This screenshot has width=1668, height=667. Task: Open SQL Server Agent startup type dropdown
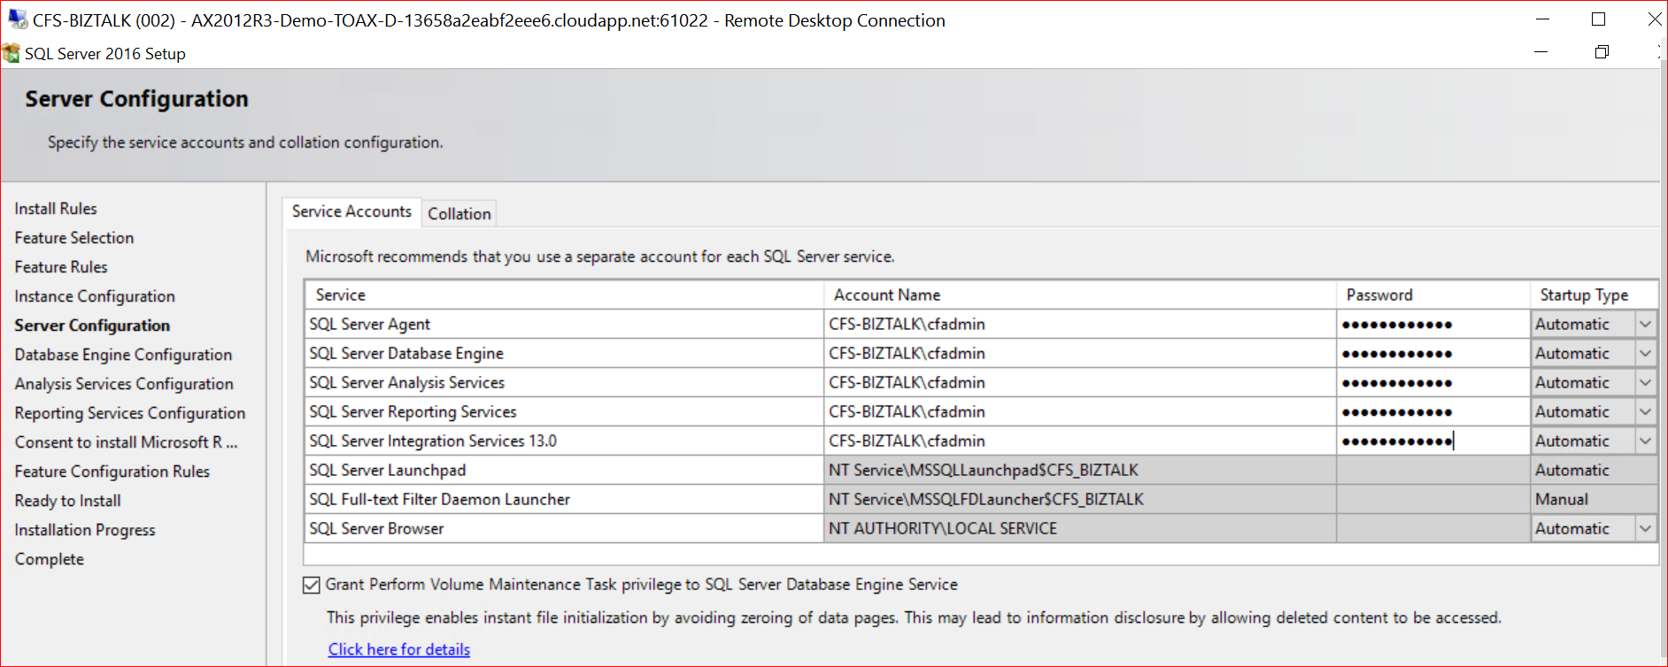[1645, 325]
